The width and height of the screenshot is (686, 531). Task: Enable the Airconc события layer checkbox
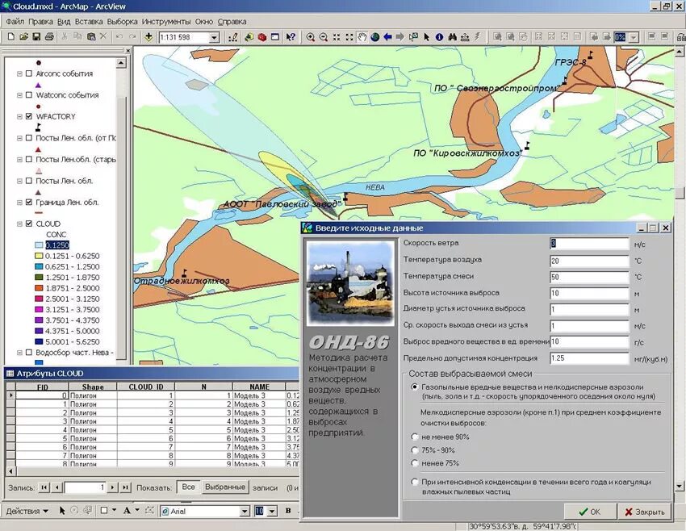click(29, 73)
